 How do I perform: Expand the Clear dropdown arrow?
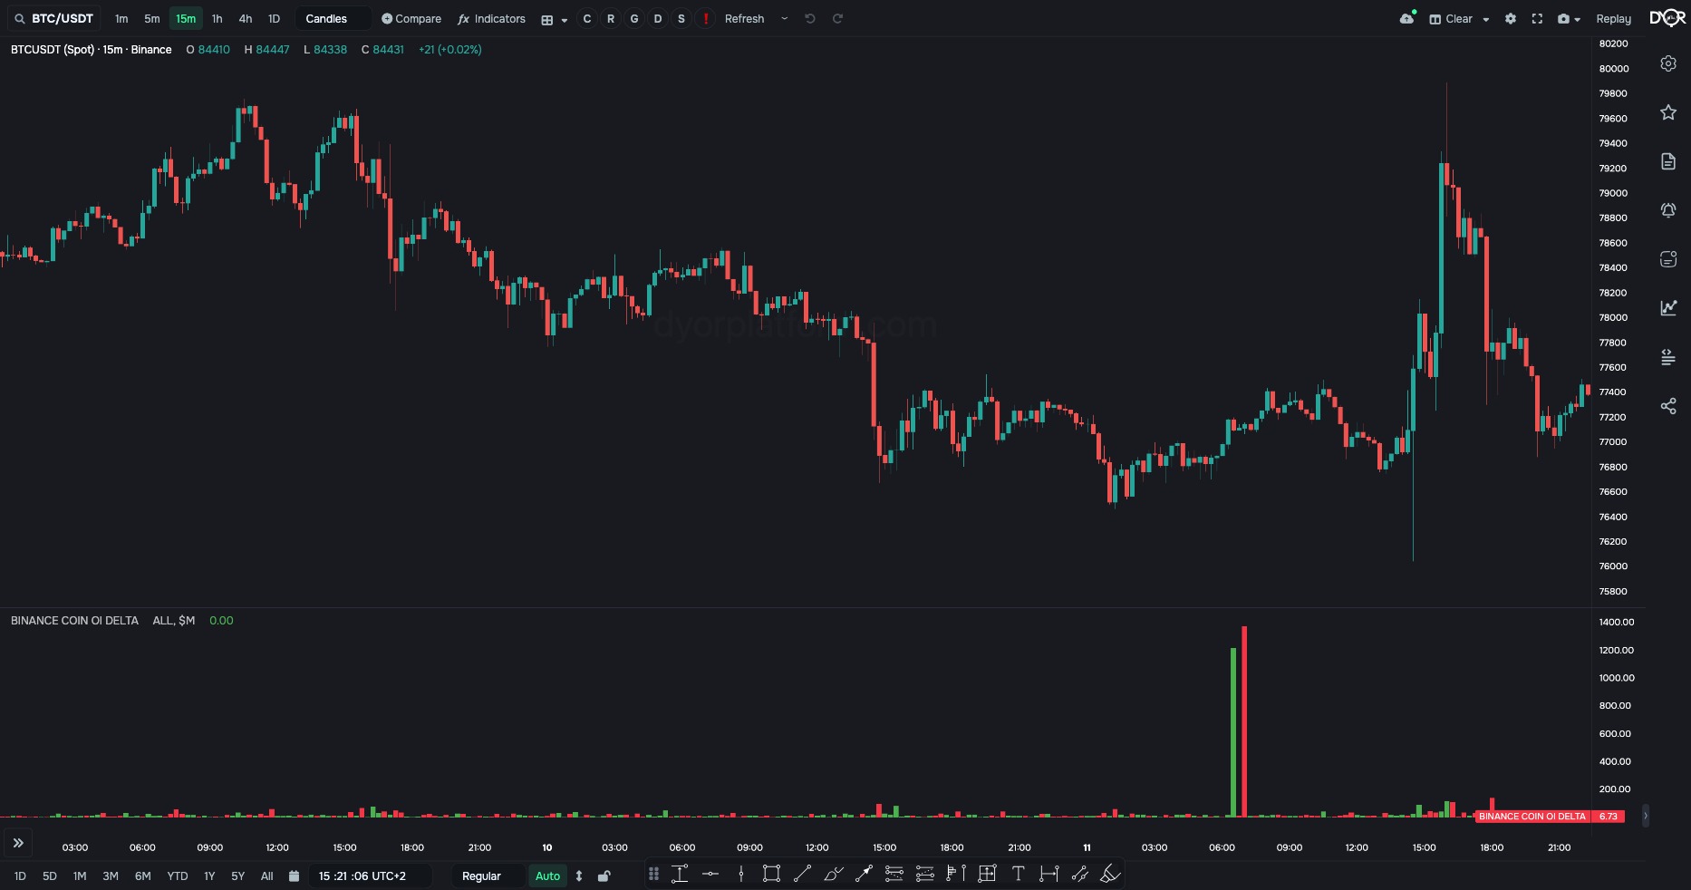[x=1486, y=19]
